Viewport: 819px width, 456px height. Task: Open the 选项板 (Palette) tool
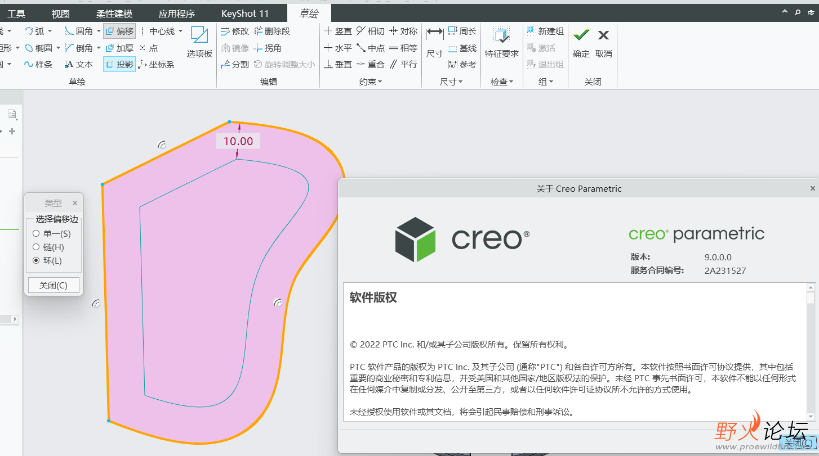pos(199,42)
